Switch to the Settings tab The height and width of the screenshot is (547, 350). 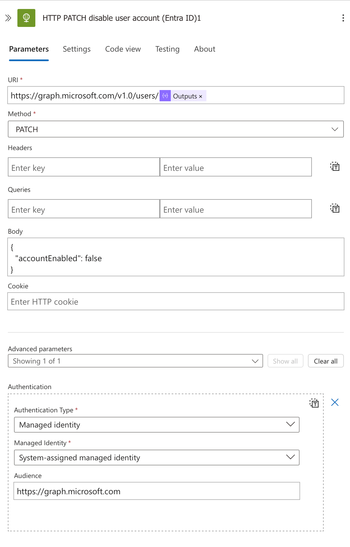(x=77, y=49)
